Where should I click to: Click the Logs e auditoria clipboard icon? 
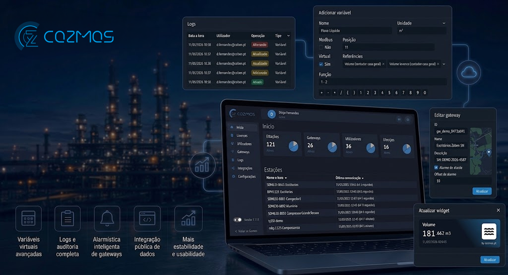[67, 218]
